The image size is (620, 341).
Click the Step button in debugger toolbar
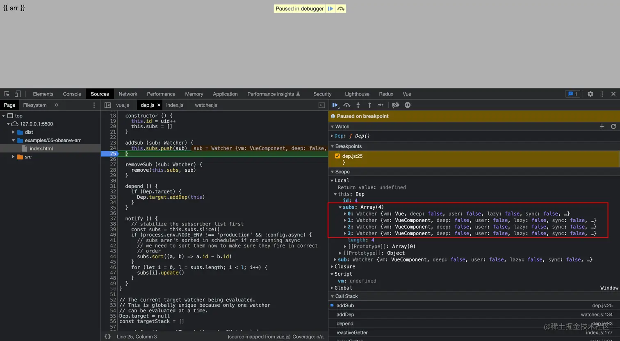coord(381,105)
